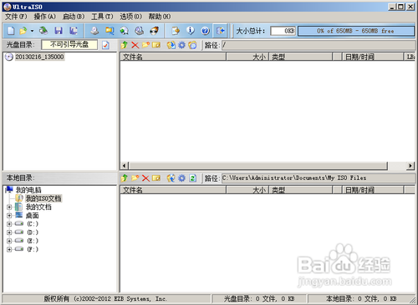Sort image pane by 大小 column
The image size is (418, 305).
click(247, 57)
